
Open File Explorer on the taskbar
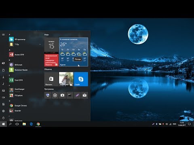[24, 124]
